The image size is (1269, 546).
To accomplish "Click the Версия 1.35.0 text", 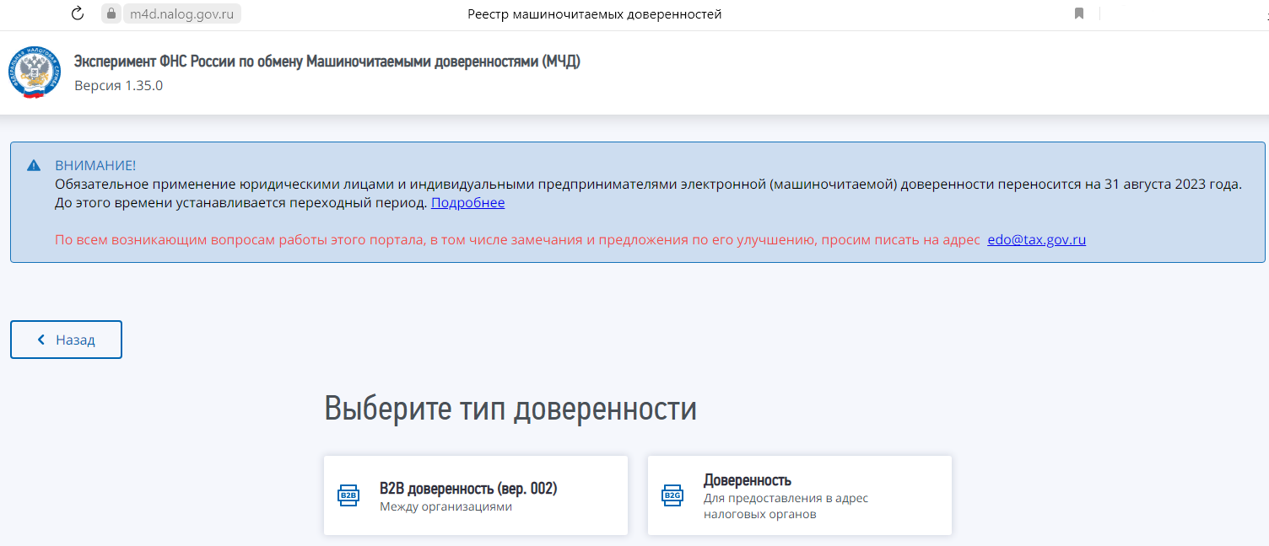I will click(118, 85).
